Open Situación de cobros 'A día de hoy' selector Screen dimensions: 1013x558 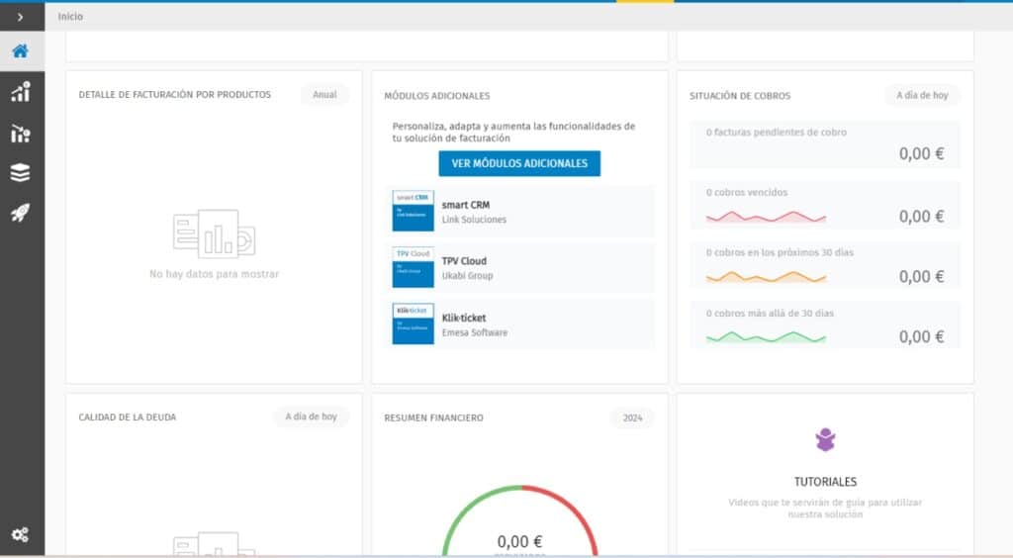click(x=922, y=95)
